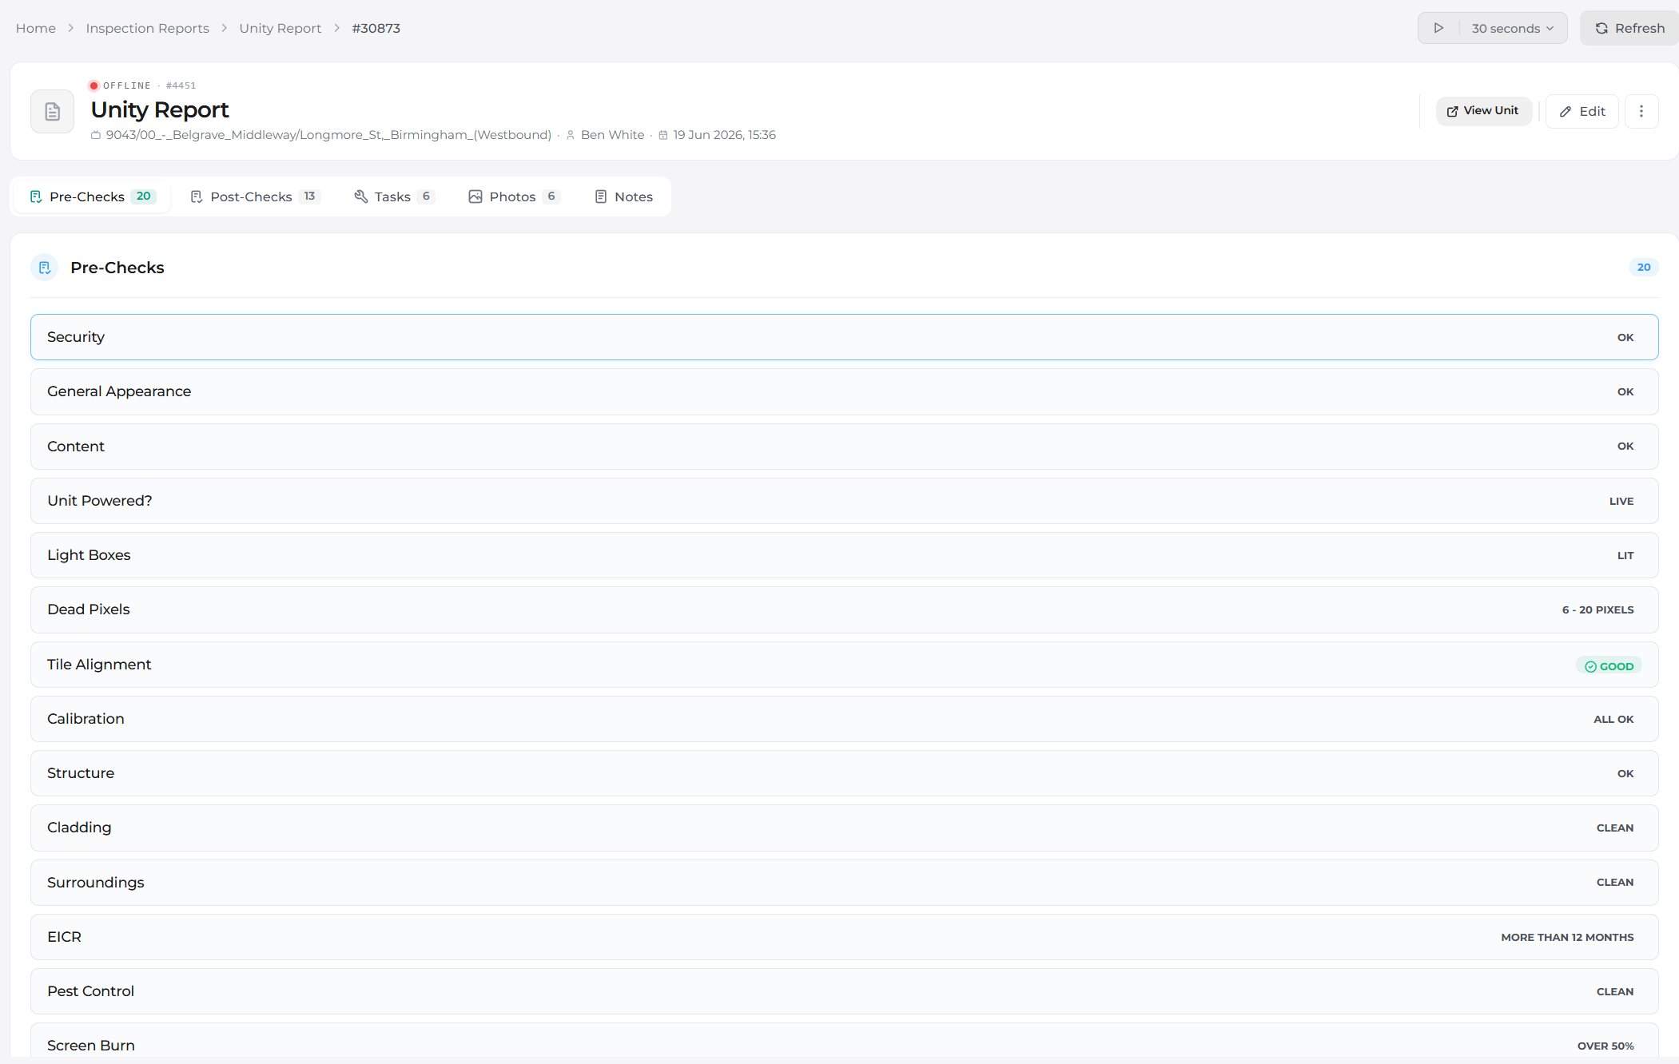Viewport: 1679px width, 1064px height.
Task: Open the Tasks tab
Action: pos(394,197)
